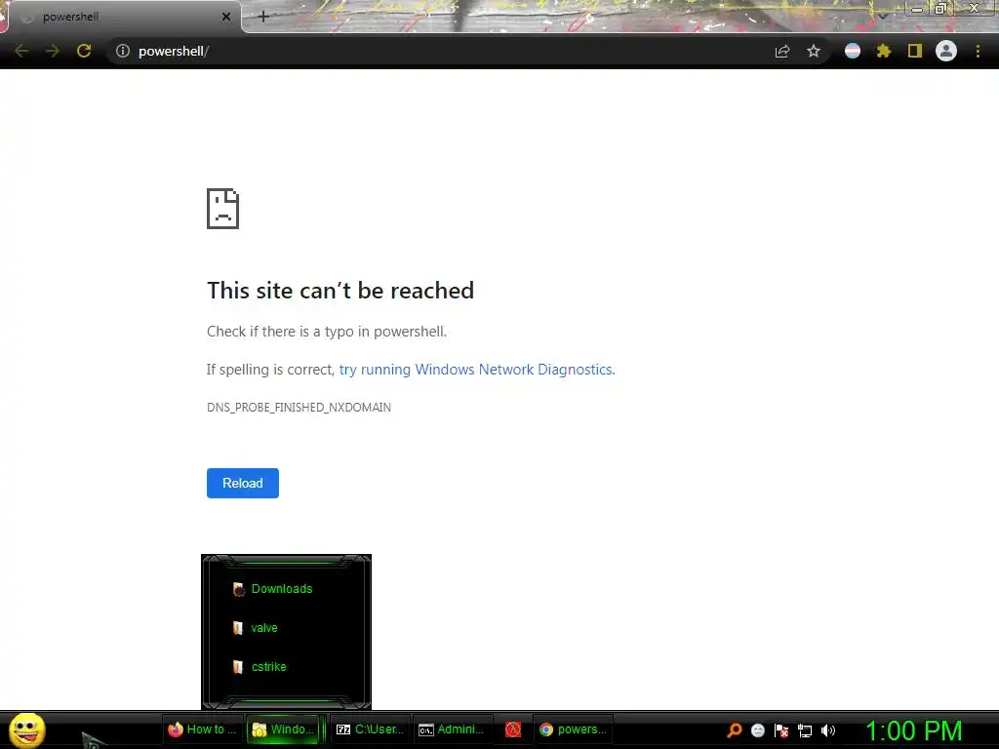This screenshot has height=749, width=999.
Task: Close the powershell tab
Action: pyautogui.click(x=226, y=17)
